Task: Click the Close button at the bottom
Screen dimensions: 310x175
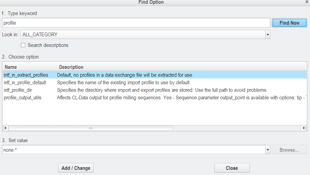Action: point(232,168)
